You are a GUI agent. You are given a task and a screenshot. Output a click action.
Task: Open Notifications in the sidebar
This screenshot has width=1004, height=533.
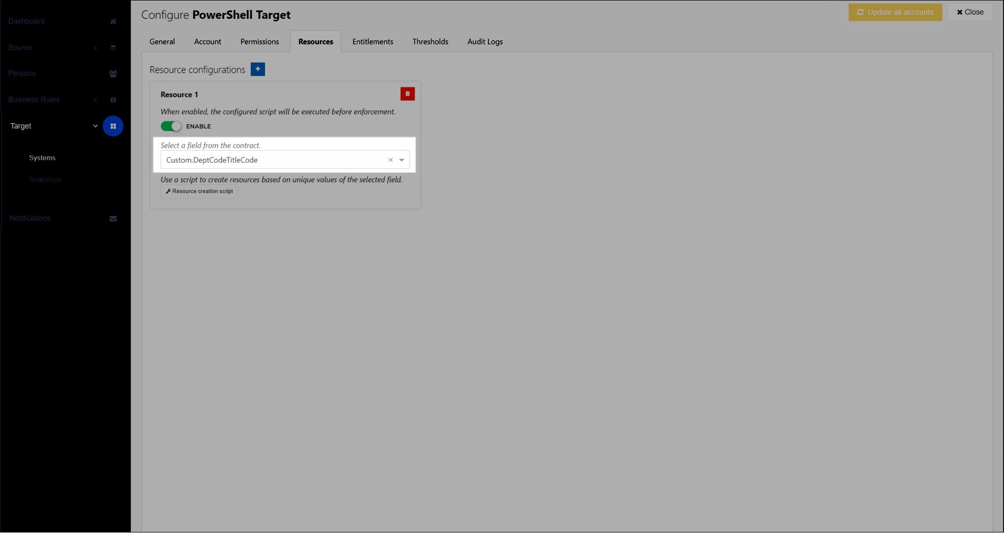(x=30, y=219)
